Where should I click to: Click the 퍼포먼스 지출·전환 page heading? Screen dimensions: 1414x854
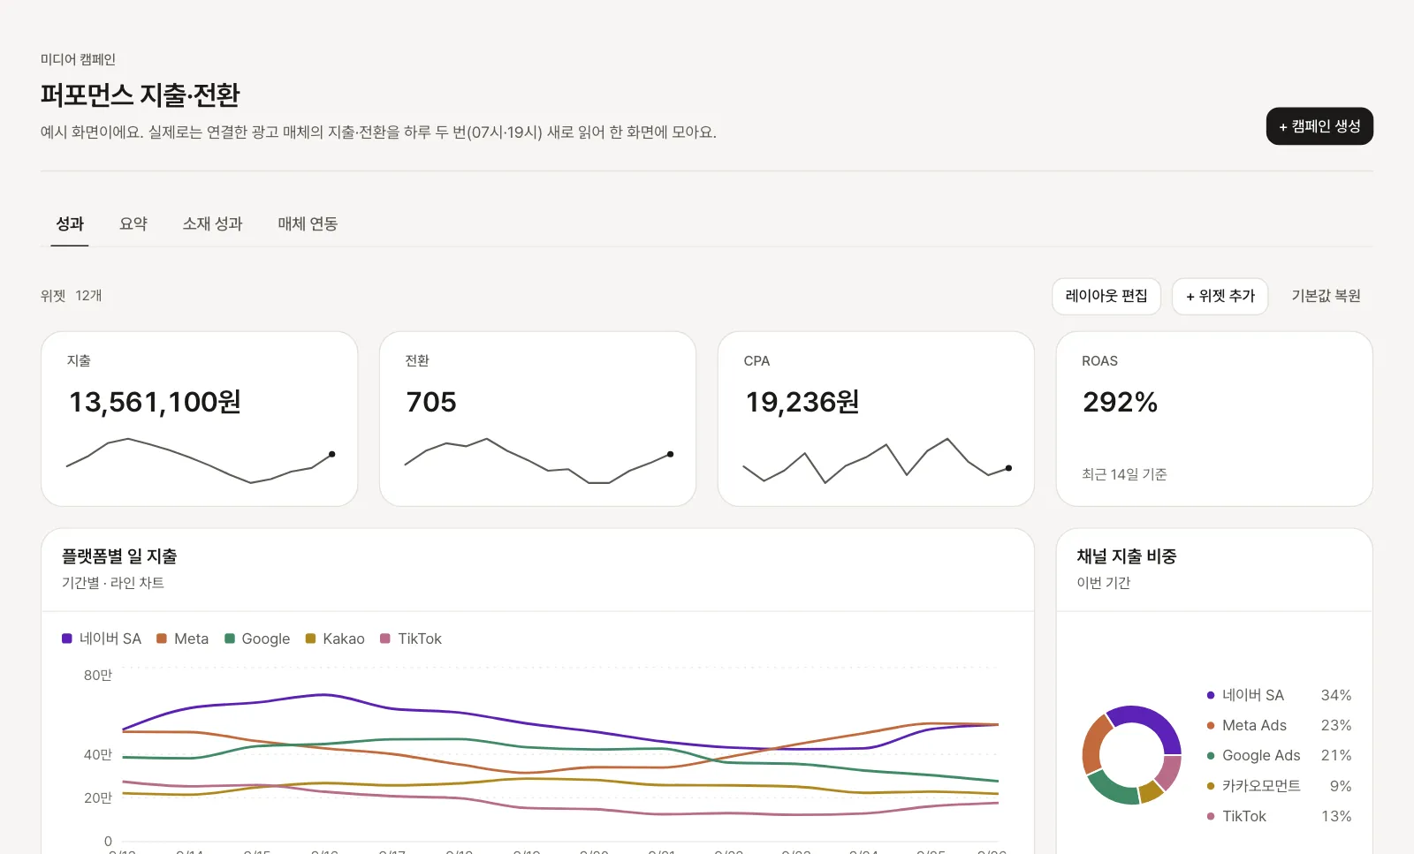click(141, 94)
